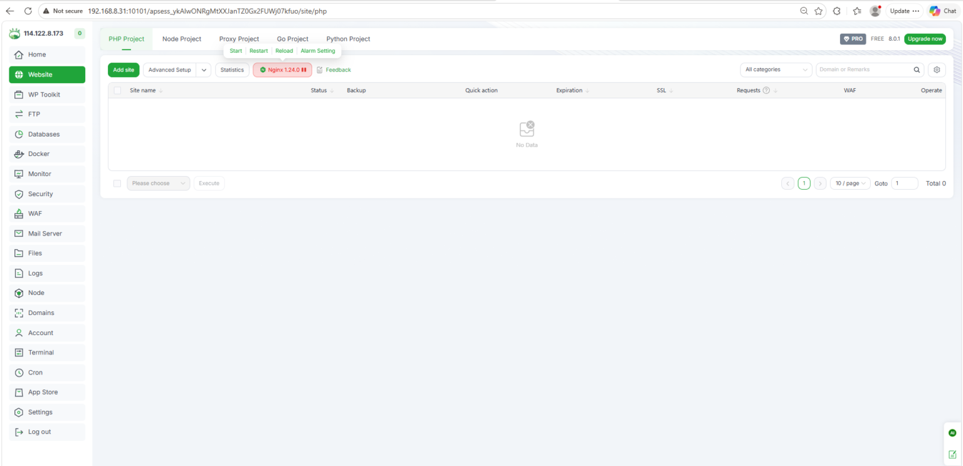Reload the browser page

[28, 11]
